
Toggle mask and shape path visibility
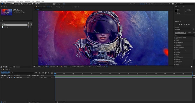point(48,67)
